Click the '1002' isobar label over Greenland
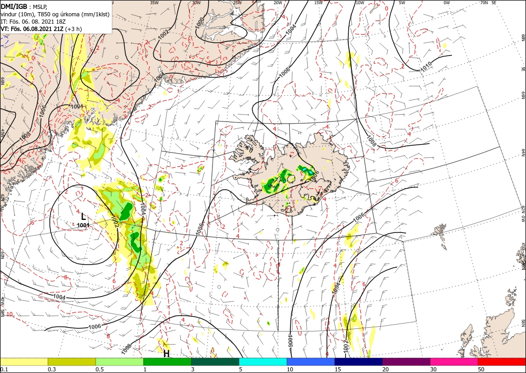The image size is (526, 373). (164, 35)
